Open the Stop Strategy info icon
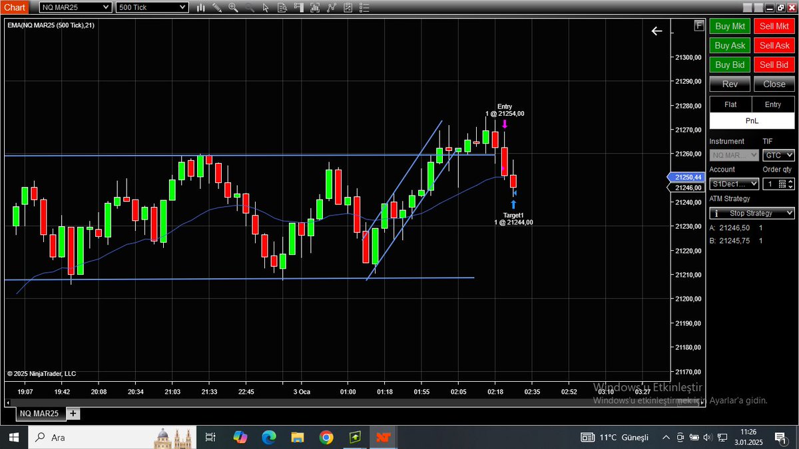 (x=716, y=214)
